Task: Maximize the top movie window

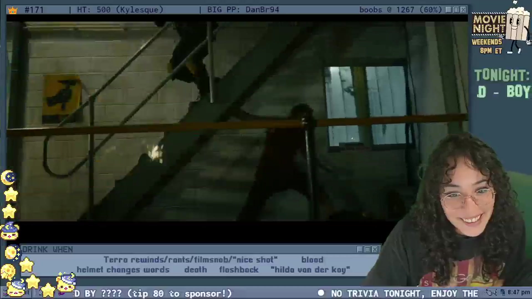Action: point(456,10)
